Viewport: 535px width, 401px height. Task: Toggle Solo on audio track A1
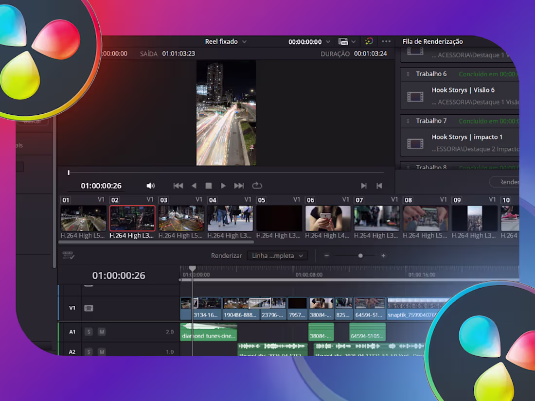click(x=89, y=332)
